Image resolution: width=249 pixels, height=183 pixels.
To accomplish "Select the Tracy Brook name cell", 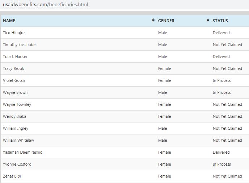I will pos(13,68).
